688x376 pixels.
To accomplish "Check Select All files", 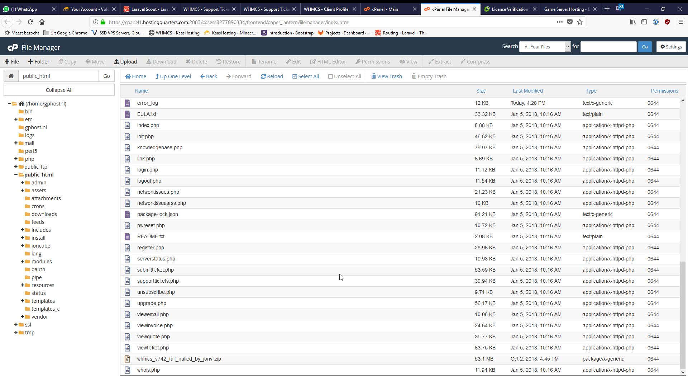I will pyautogui.click(x=305, y=76).
